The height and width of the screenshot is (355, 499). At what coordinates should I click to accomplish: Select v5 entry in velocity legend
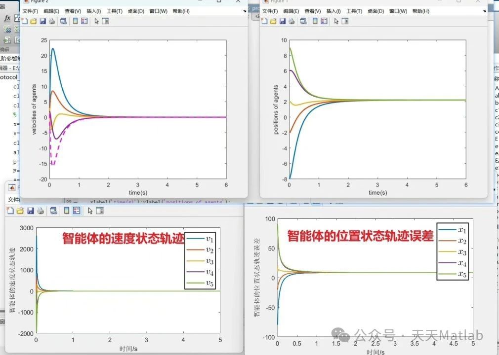click(200, 283)
